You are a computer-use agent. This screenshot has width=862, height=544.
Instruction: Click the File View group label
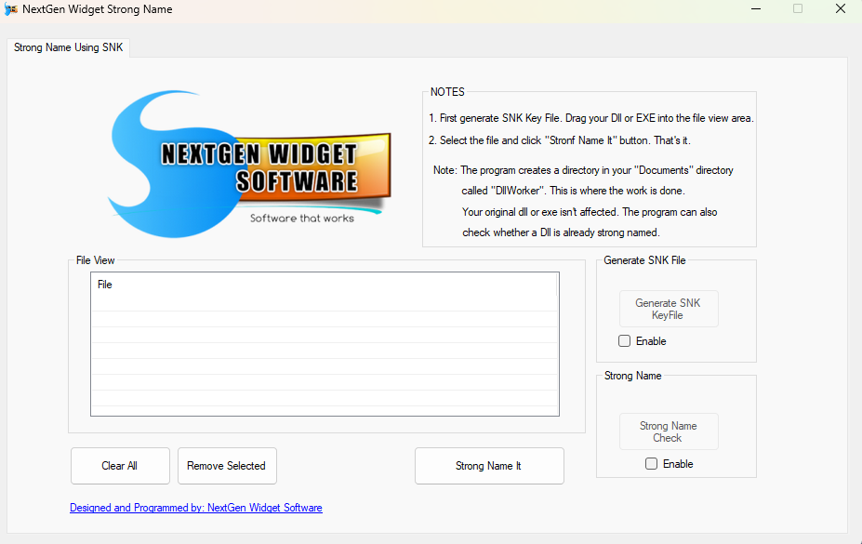[95, 260]
